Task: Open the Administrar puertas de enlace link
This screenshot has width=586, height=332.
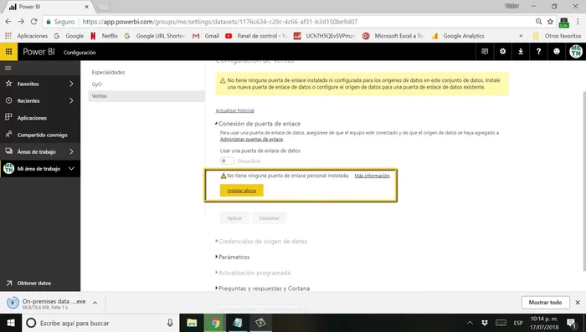Action: pos(251,140)
